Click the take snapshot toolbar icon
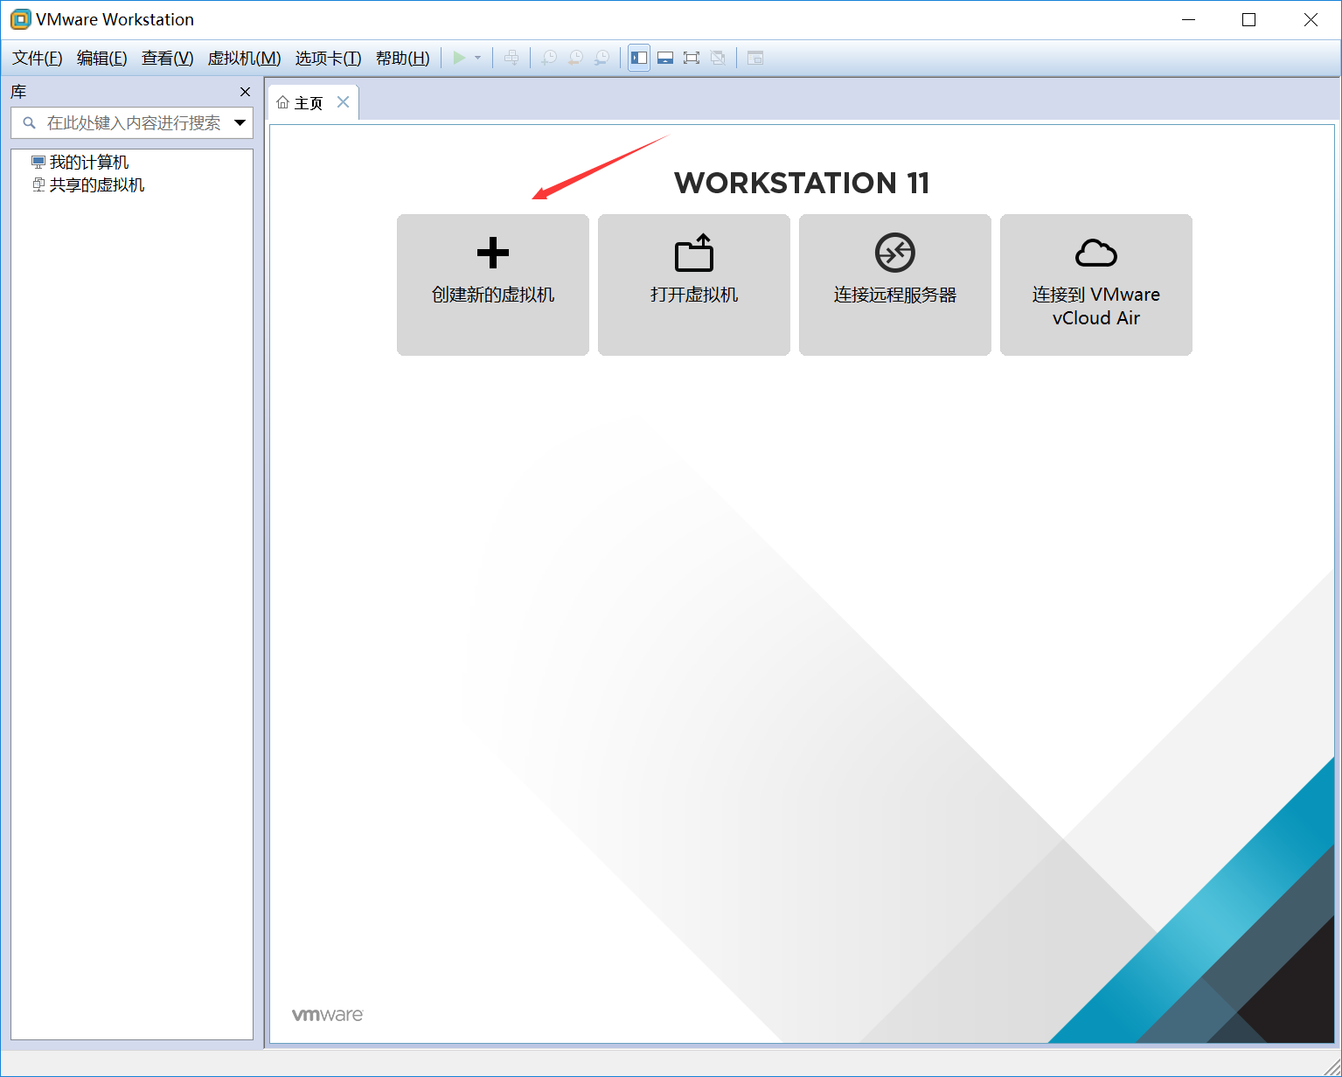 (549, 58)
